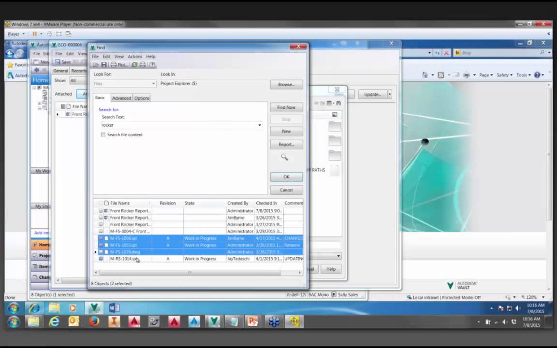Open the Safety dropdown in browser toolbar
The height and width of the screenshot is (348, 557).
tap(504, 75)
